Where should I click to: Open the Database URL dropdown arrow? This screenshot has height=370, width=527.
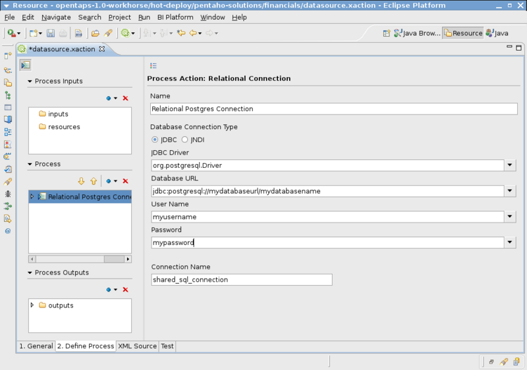pos(510,191)
